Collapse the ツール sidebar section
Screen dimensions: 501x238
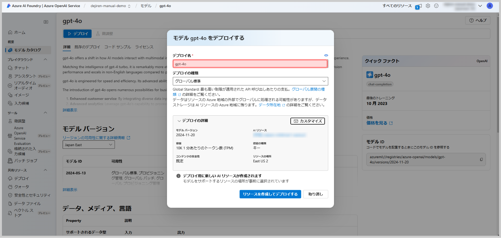pos(45,113)
